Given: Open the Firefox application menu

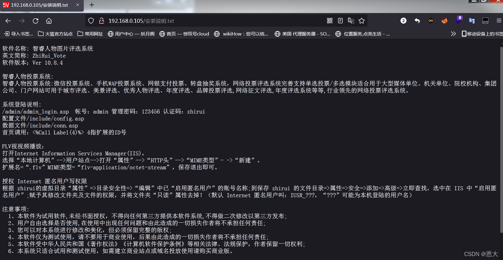Looking at the screenshot, I should pos(499,21).
